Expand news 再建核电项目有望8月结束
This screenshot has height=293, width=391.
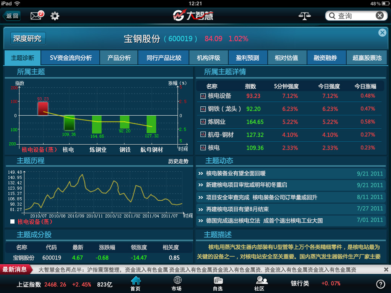pos(291,209)
